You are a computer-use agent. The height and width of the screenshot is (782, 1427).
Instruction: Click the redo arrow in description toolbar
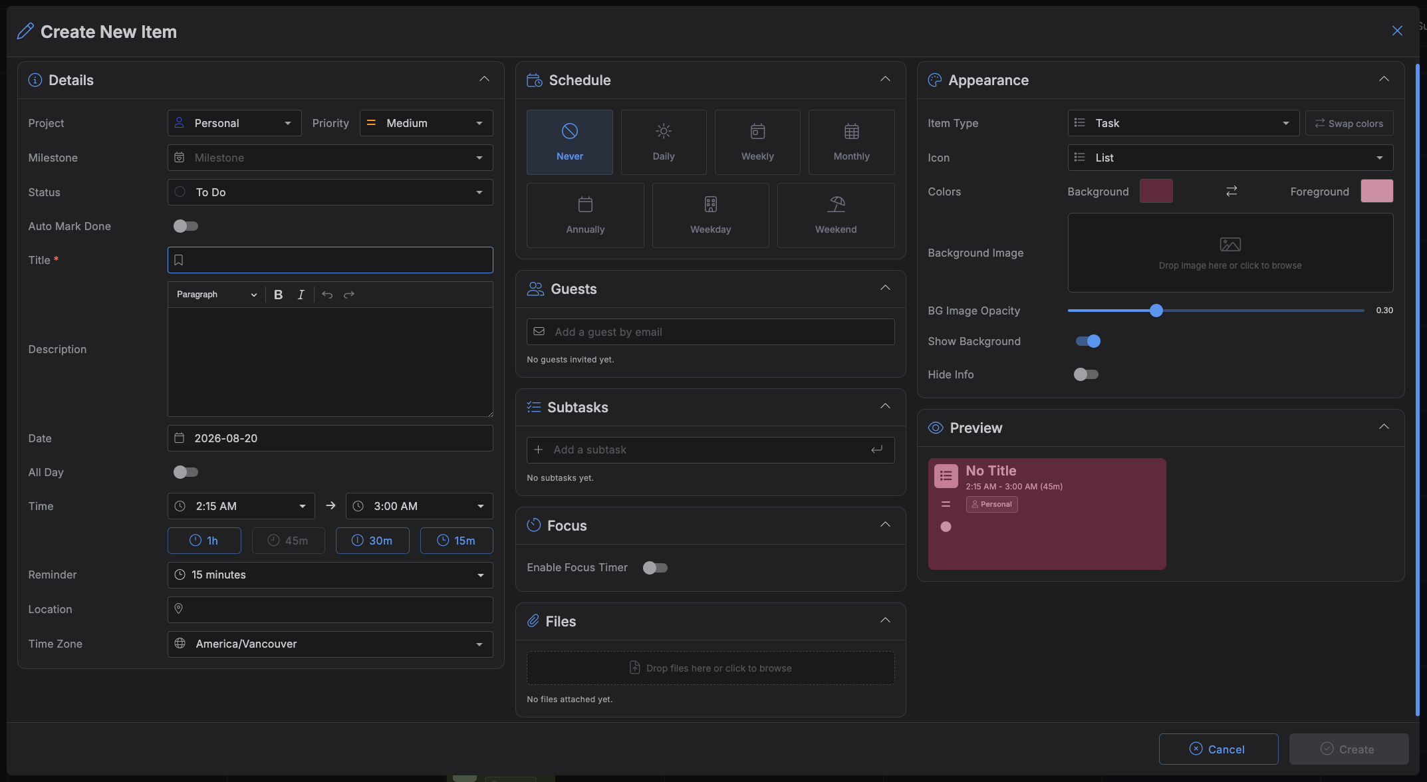[x=349, y=295]
